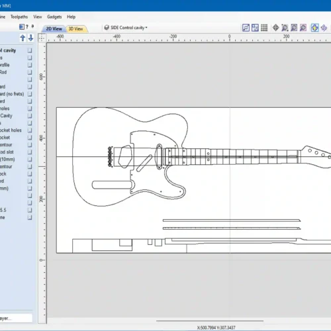Toggle the checkbox on the 'Cavity' layer row

tap(30, 116)
